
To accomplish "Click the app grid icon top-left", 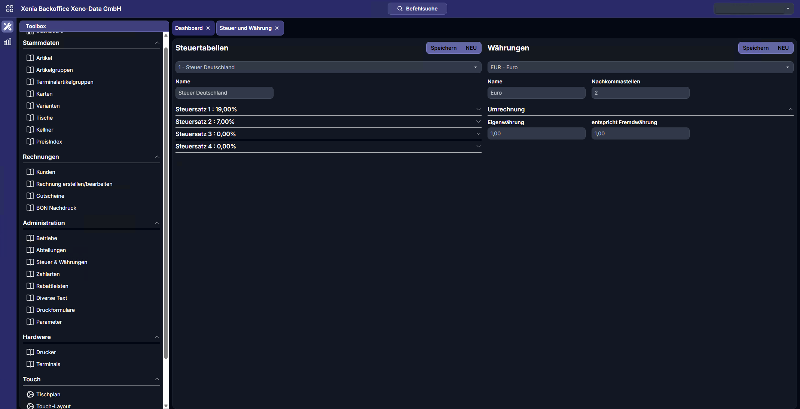I will point(10,9).
